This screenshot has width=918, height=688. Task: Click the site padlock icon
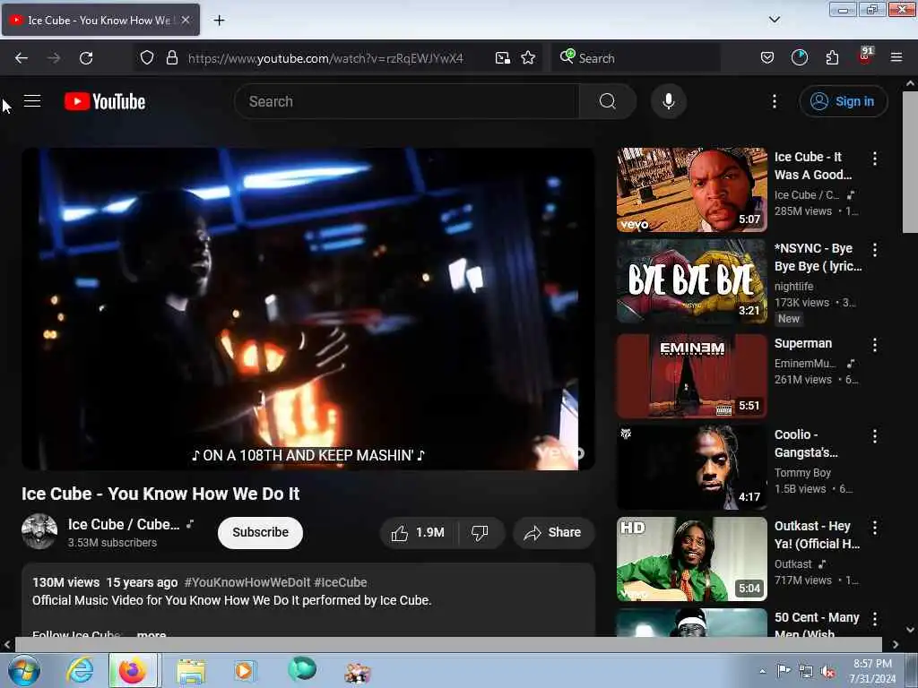[x=171, y=58]
